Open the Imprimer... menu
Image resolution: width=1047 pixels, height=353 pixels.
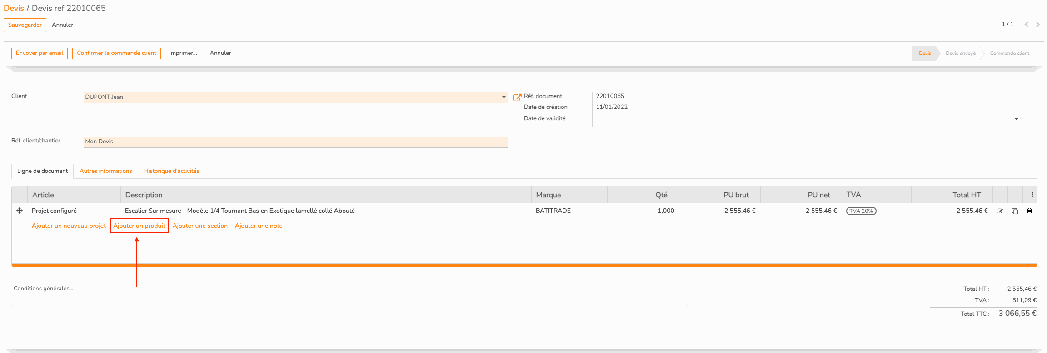point(183,53)
